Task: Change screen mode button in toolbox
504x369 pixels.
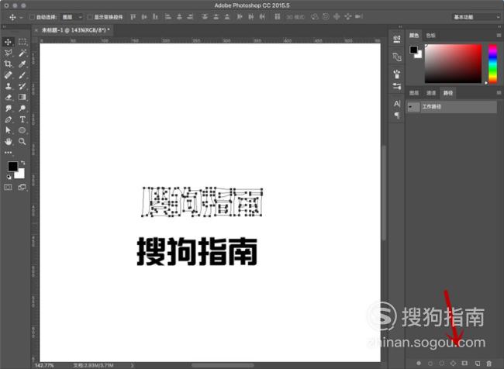Action: pyautogui.click(x=22, y=188)
